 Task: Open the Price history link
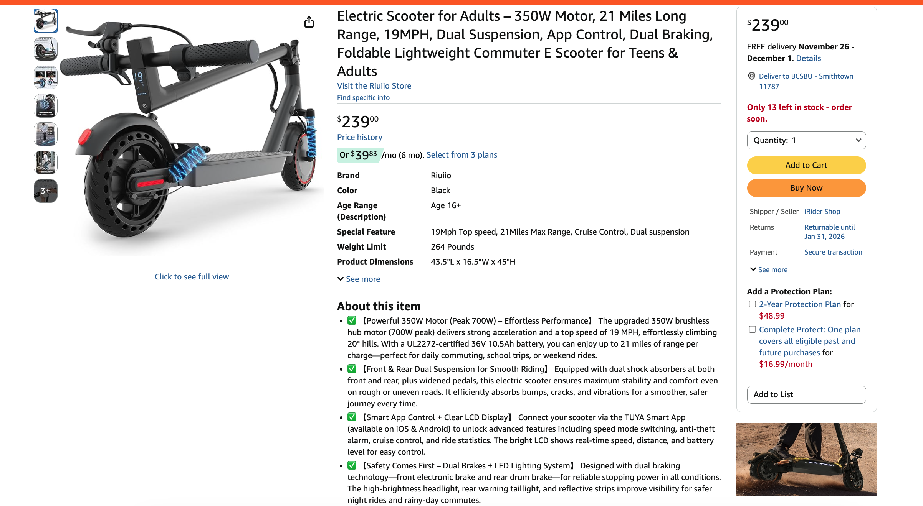pos(359,137)
